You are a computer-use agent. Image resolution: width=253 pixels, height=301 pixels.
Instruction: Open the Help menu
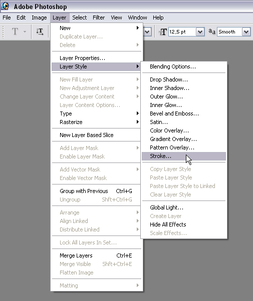tap(158, 17)
